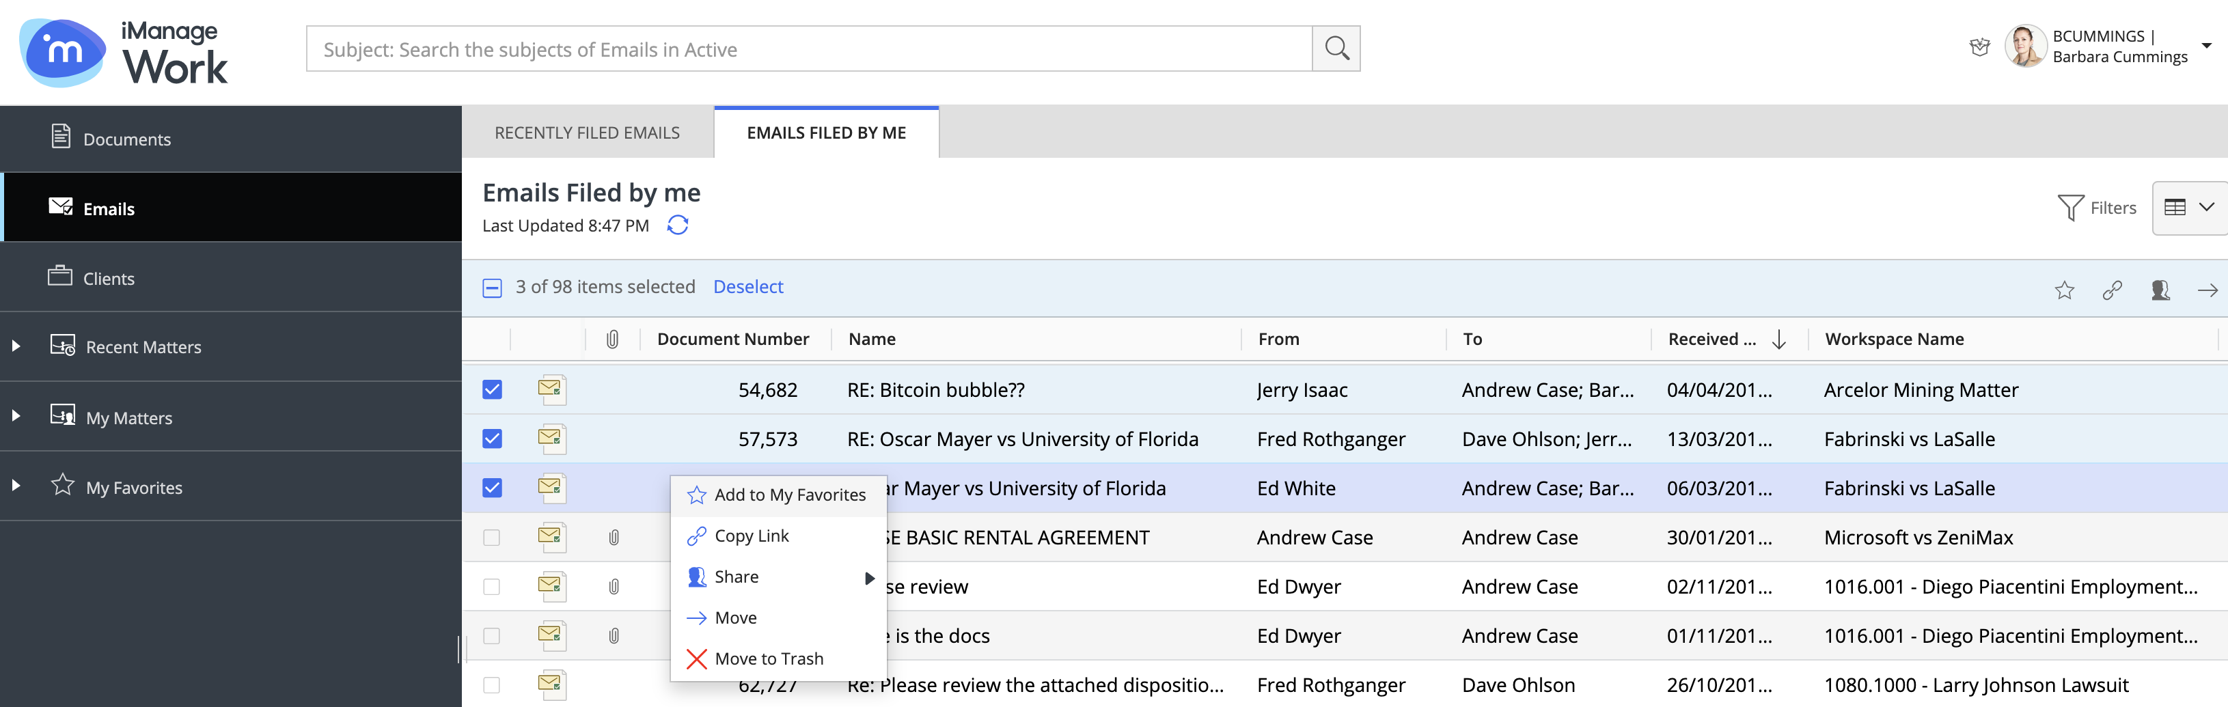Share selected emails via the people icon

click(2160, 290)
